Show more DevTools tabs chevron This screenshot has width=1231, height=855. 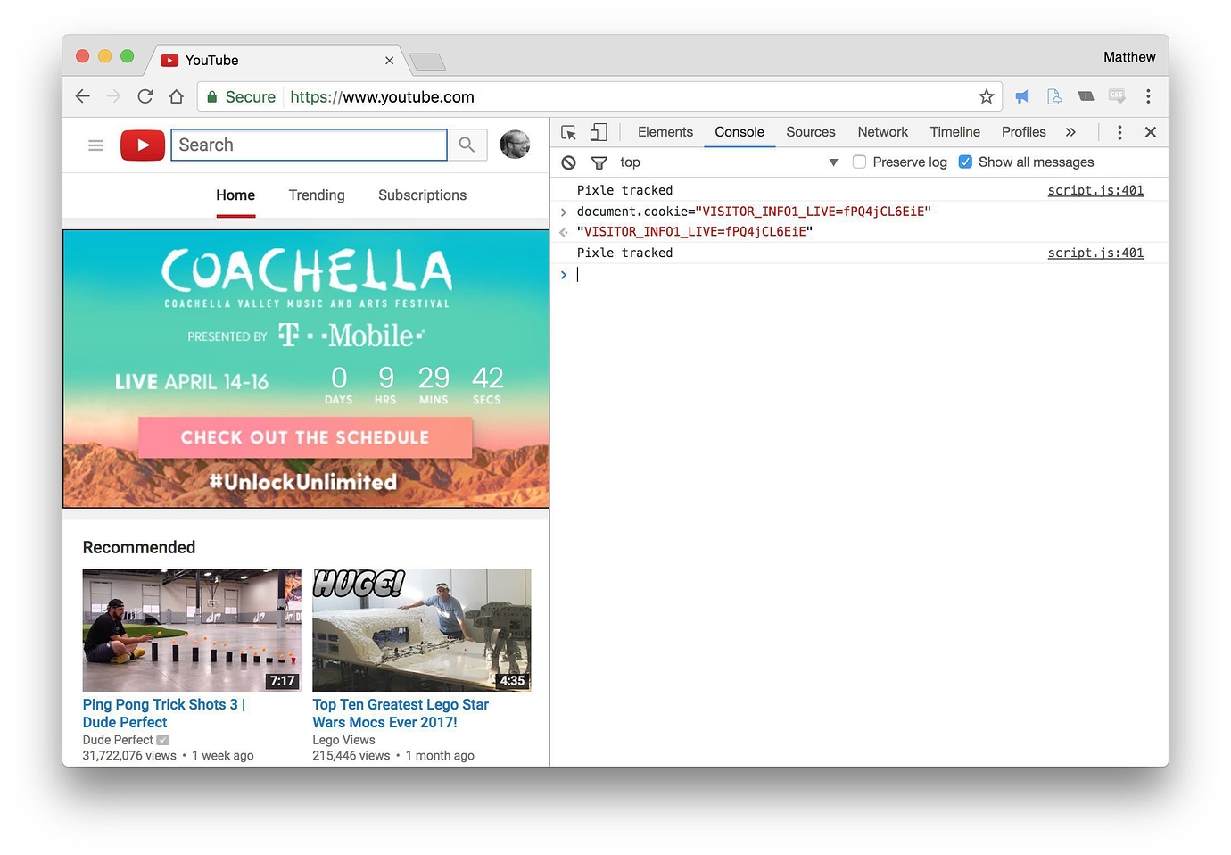coord(1070,132)
